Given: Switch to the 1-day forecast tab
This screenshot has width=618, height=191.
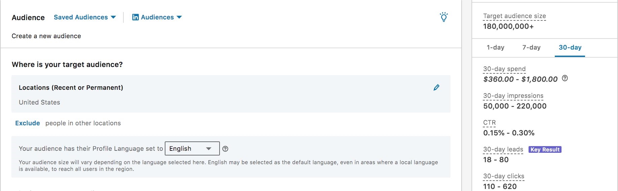Looking at the screenshot, I should coord(495,48).
